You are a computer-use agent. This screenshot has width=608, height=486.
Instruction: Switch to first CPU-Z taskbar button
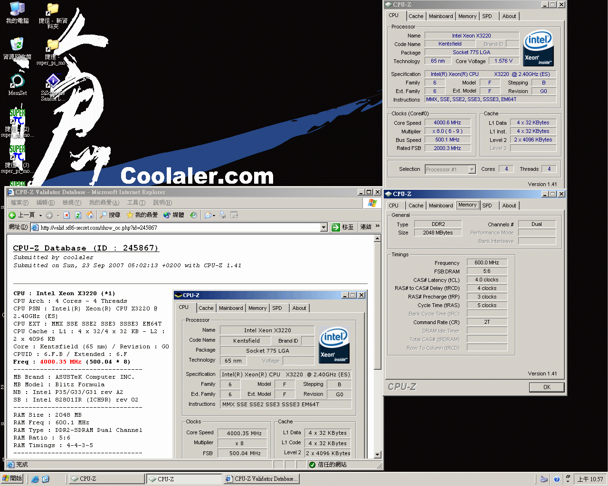point(106,479)
